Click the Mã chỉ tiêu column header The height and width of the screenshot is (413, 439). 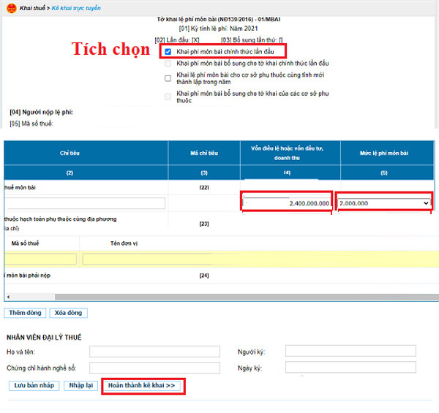pyautogui.click(x=204, y=153)
